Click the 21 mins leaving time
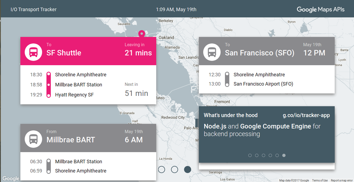 138,53
